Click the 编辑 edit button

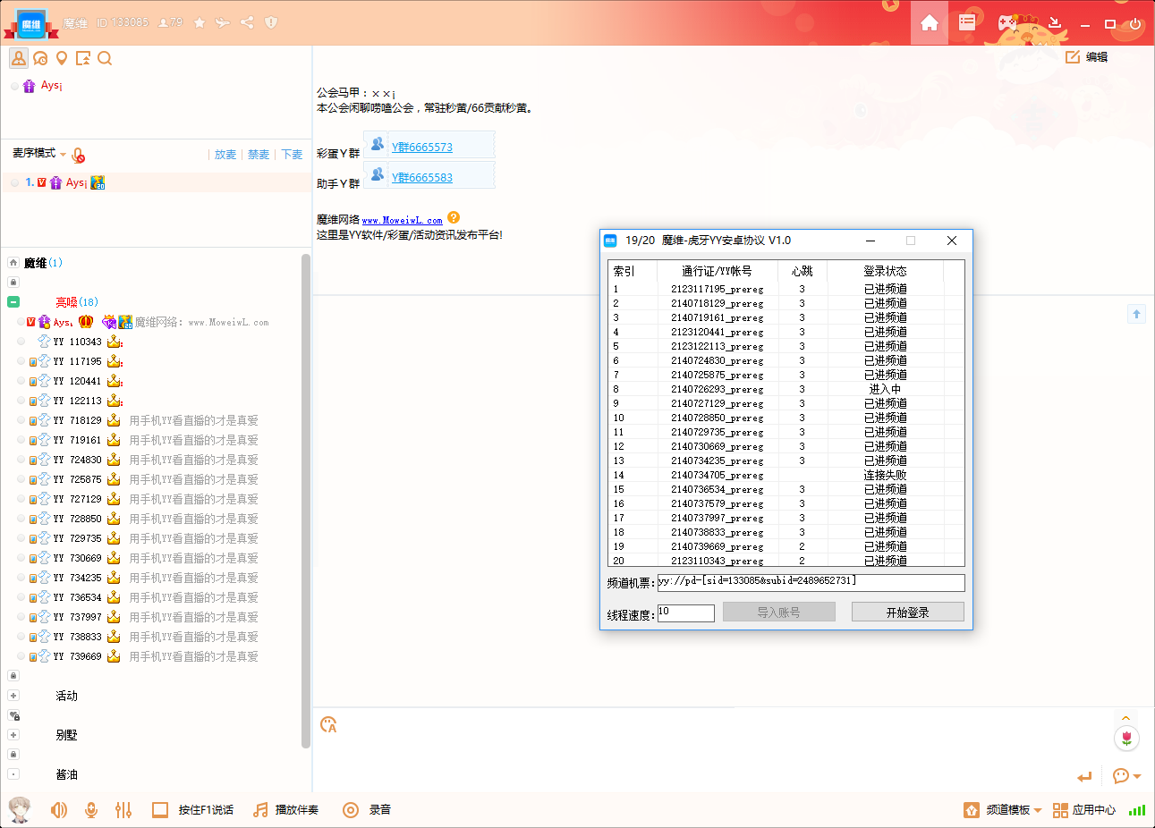[x=1088, y=57]
